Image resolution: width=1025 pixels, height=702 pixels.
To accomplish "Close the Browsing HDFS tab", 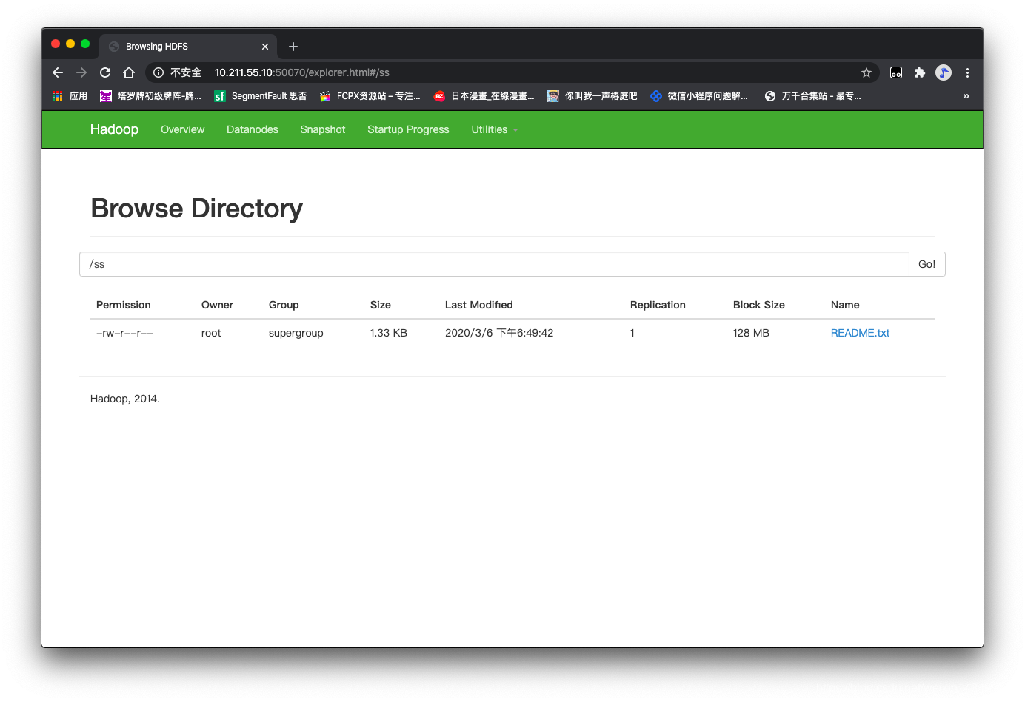I will click(265, 47).
